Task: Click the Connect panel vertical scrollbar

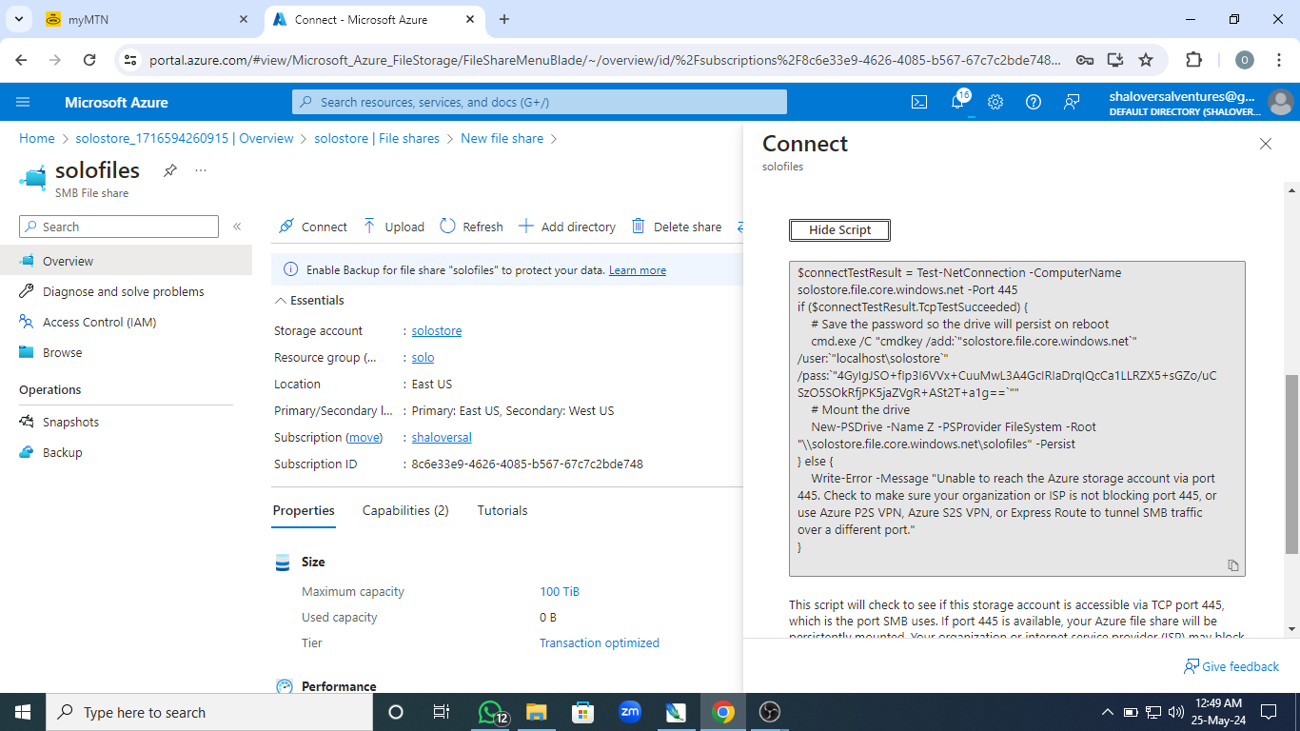Action: pyautogui.click(x=1291, y=464)
